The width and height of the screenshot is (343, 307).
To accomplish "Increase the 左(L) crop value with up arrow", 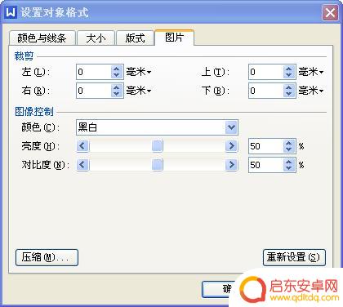I will (x=117, y=69).
